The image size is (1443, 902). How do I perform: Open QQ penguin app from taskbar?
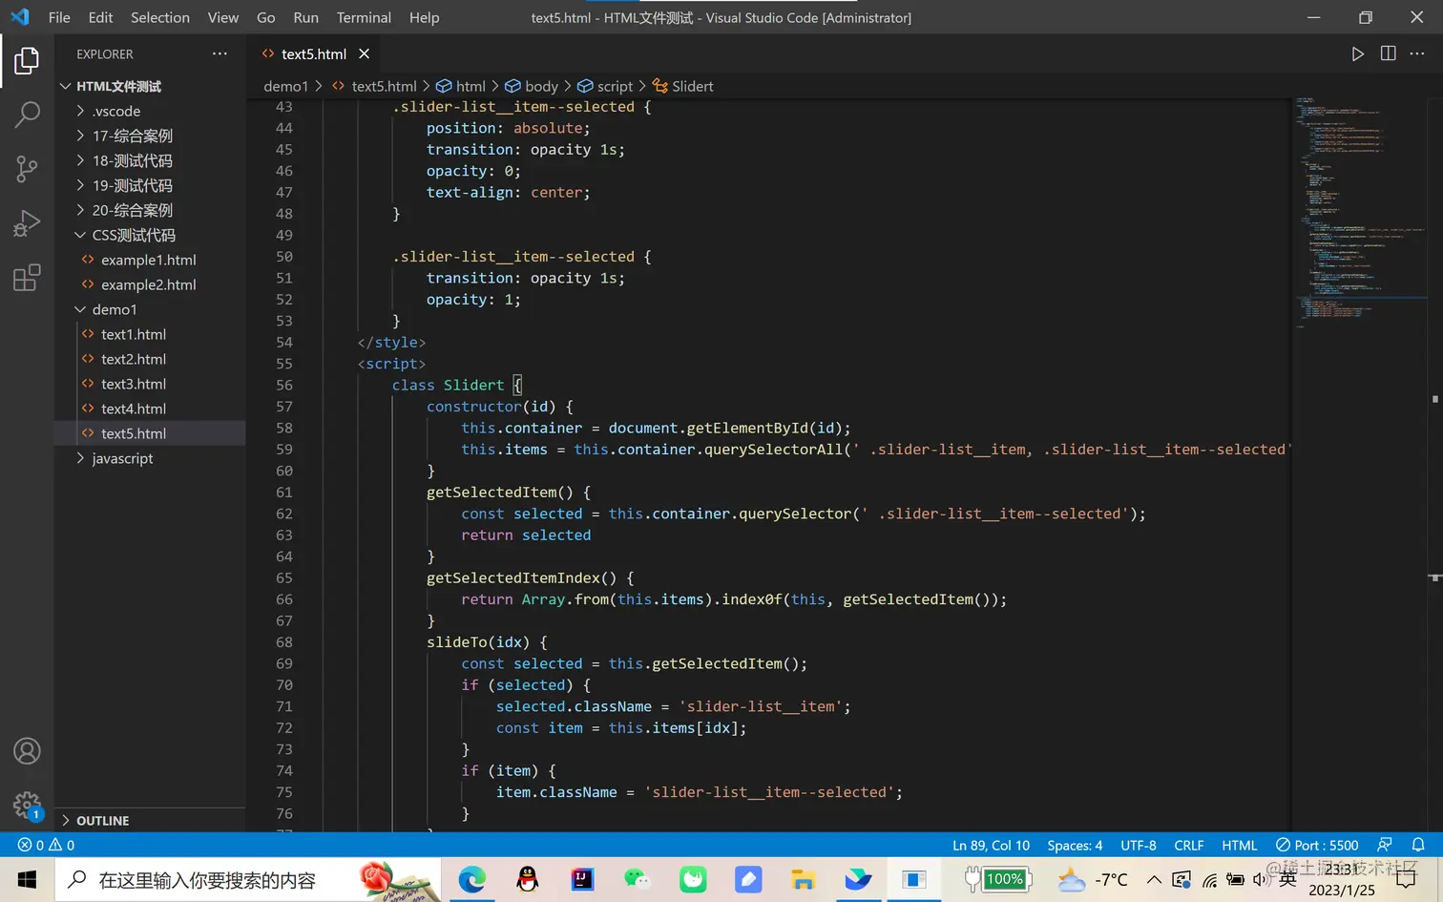point(527,880)
